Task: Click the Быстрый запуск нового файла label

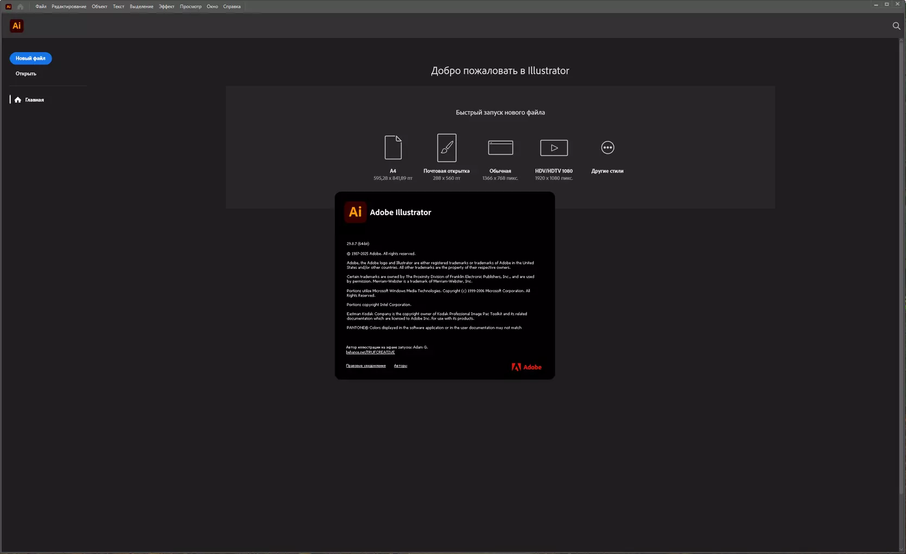Action: click(x=500, y=112)
